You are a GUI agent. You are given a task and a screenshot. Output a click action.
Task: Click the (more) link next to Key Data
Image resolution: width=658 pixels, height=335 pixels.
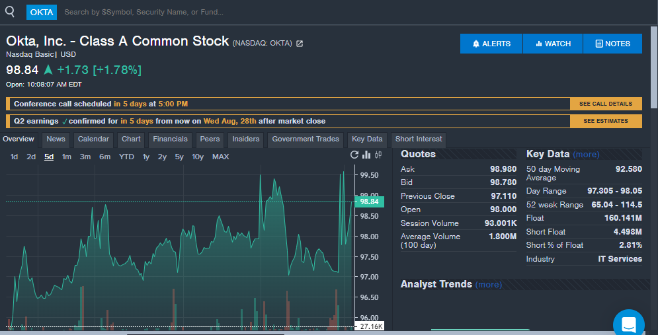click(x=586, y=155)
